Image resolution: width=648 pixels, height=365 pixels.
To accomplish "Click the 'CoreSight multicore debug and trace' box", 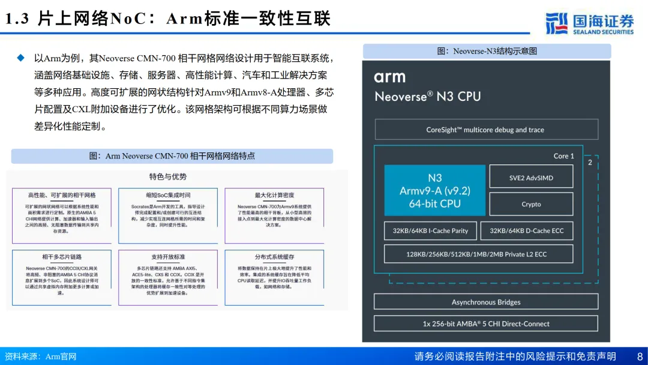I will click(486, 130).
